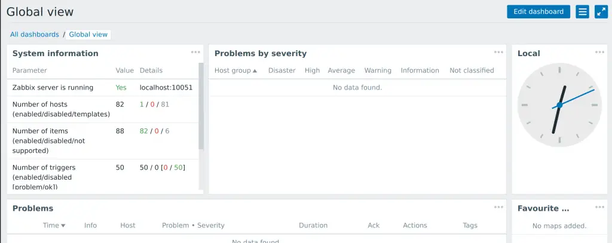Click the Not classified column header
The width and height of the screenshot is (612, 243).
(472, 70)
